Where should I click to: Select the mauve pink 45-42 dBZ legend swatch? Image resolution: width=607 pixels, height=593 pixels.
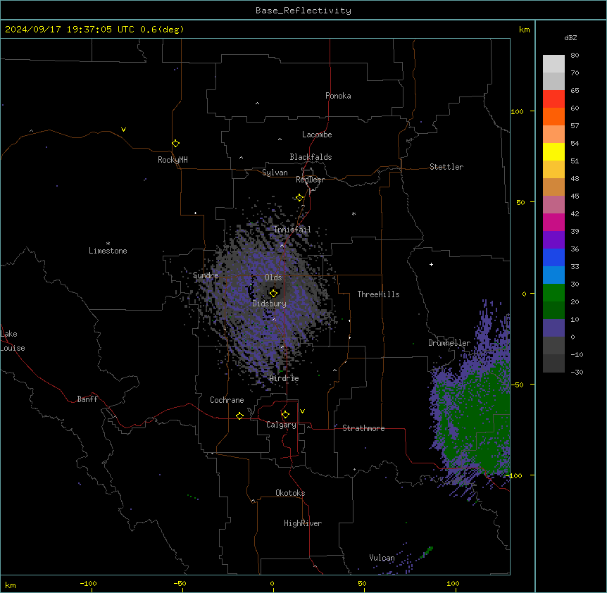pyautogui.click(x=553, y=205)
